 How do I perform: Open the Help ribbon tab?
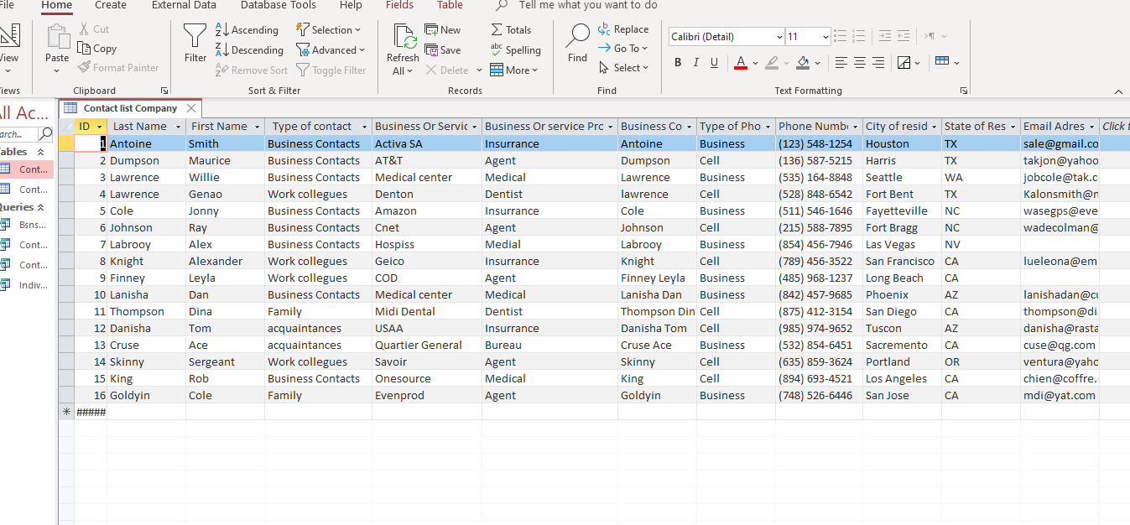pos(351,6)
